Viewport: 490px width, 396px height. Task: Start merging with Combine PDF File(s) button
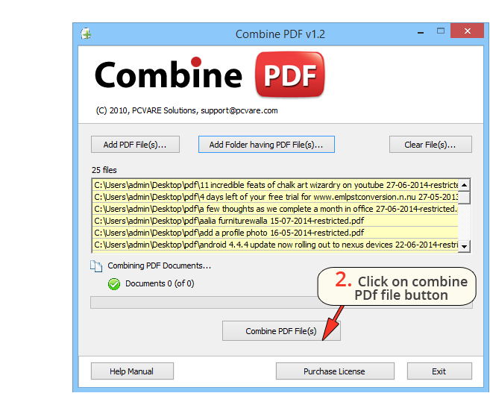[x=281, y=330]
